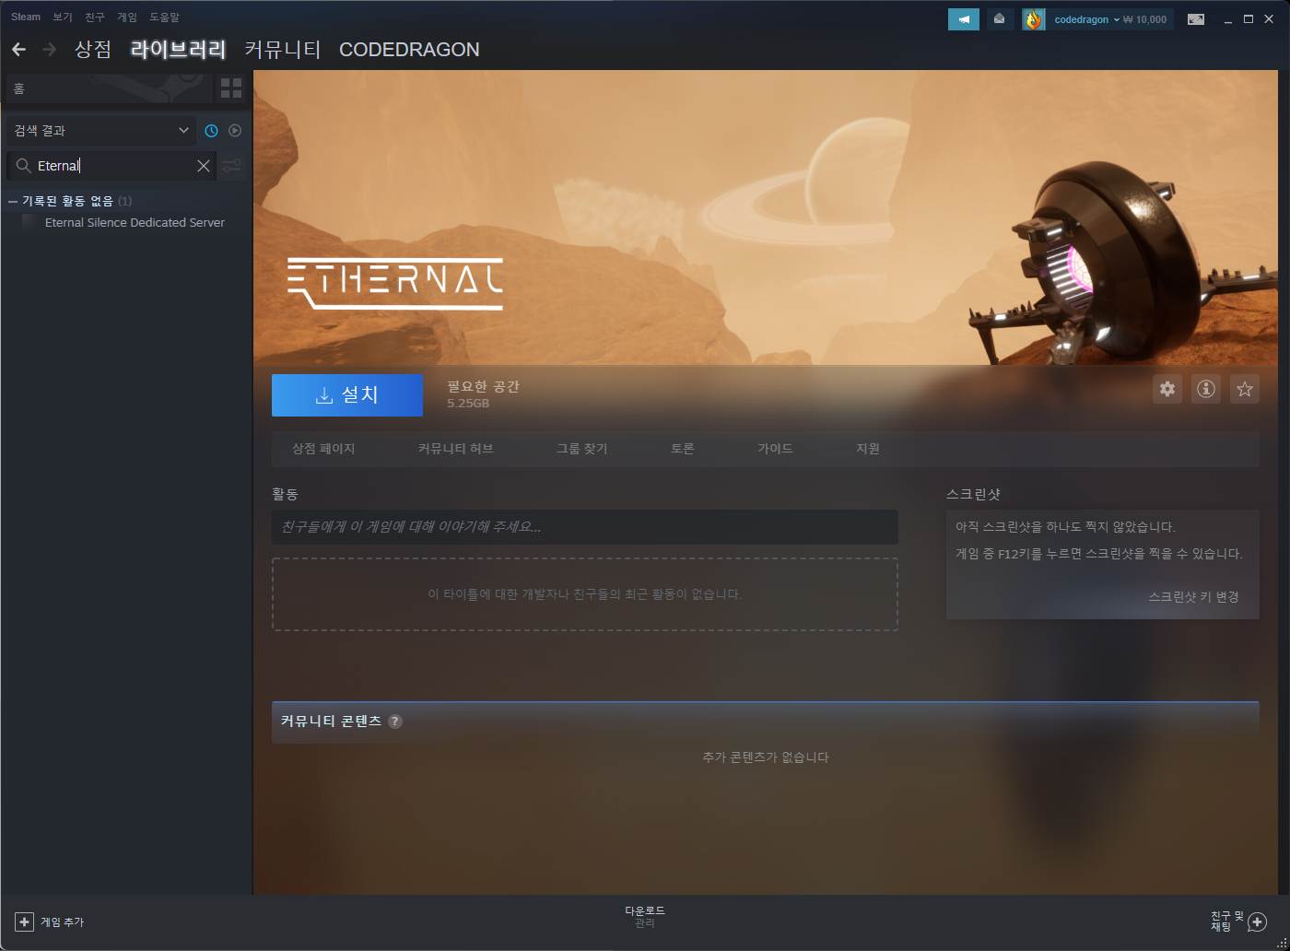Add game to favorites star
The height and width of the screenshot is (951, 1290).
(x=1245, y=389)
